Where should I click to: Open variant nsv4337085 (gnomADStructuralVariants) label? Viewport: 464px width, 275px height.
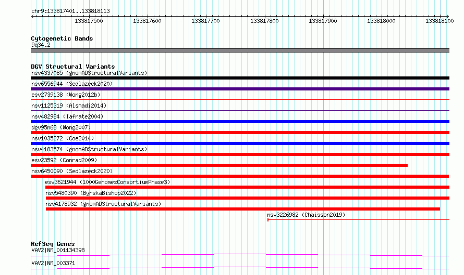click(89, 73)
